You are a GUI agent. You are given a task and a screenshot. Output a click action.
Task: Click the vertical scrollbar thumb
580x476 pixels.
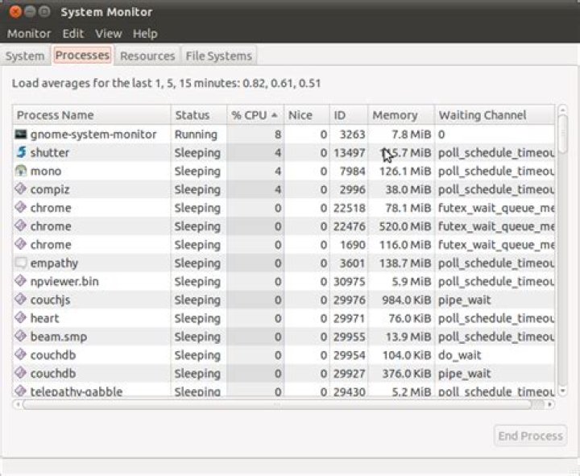coord(562,134)
